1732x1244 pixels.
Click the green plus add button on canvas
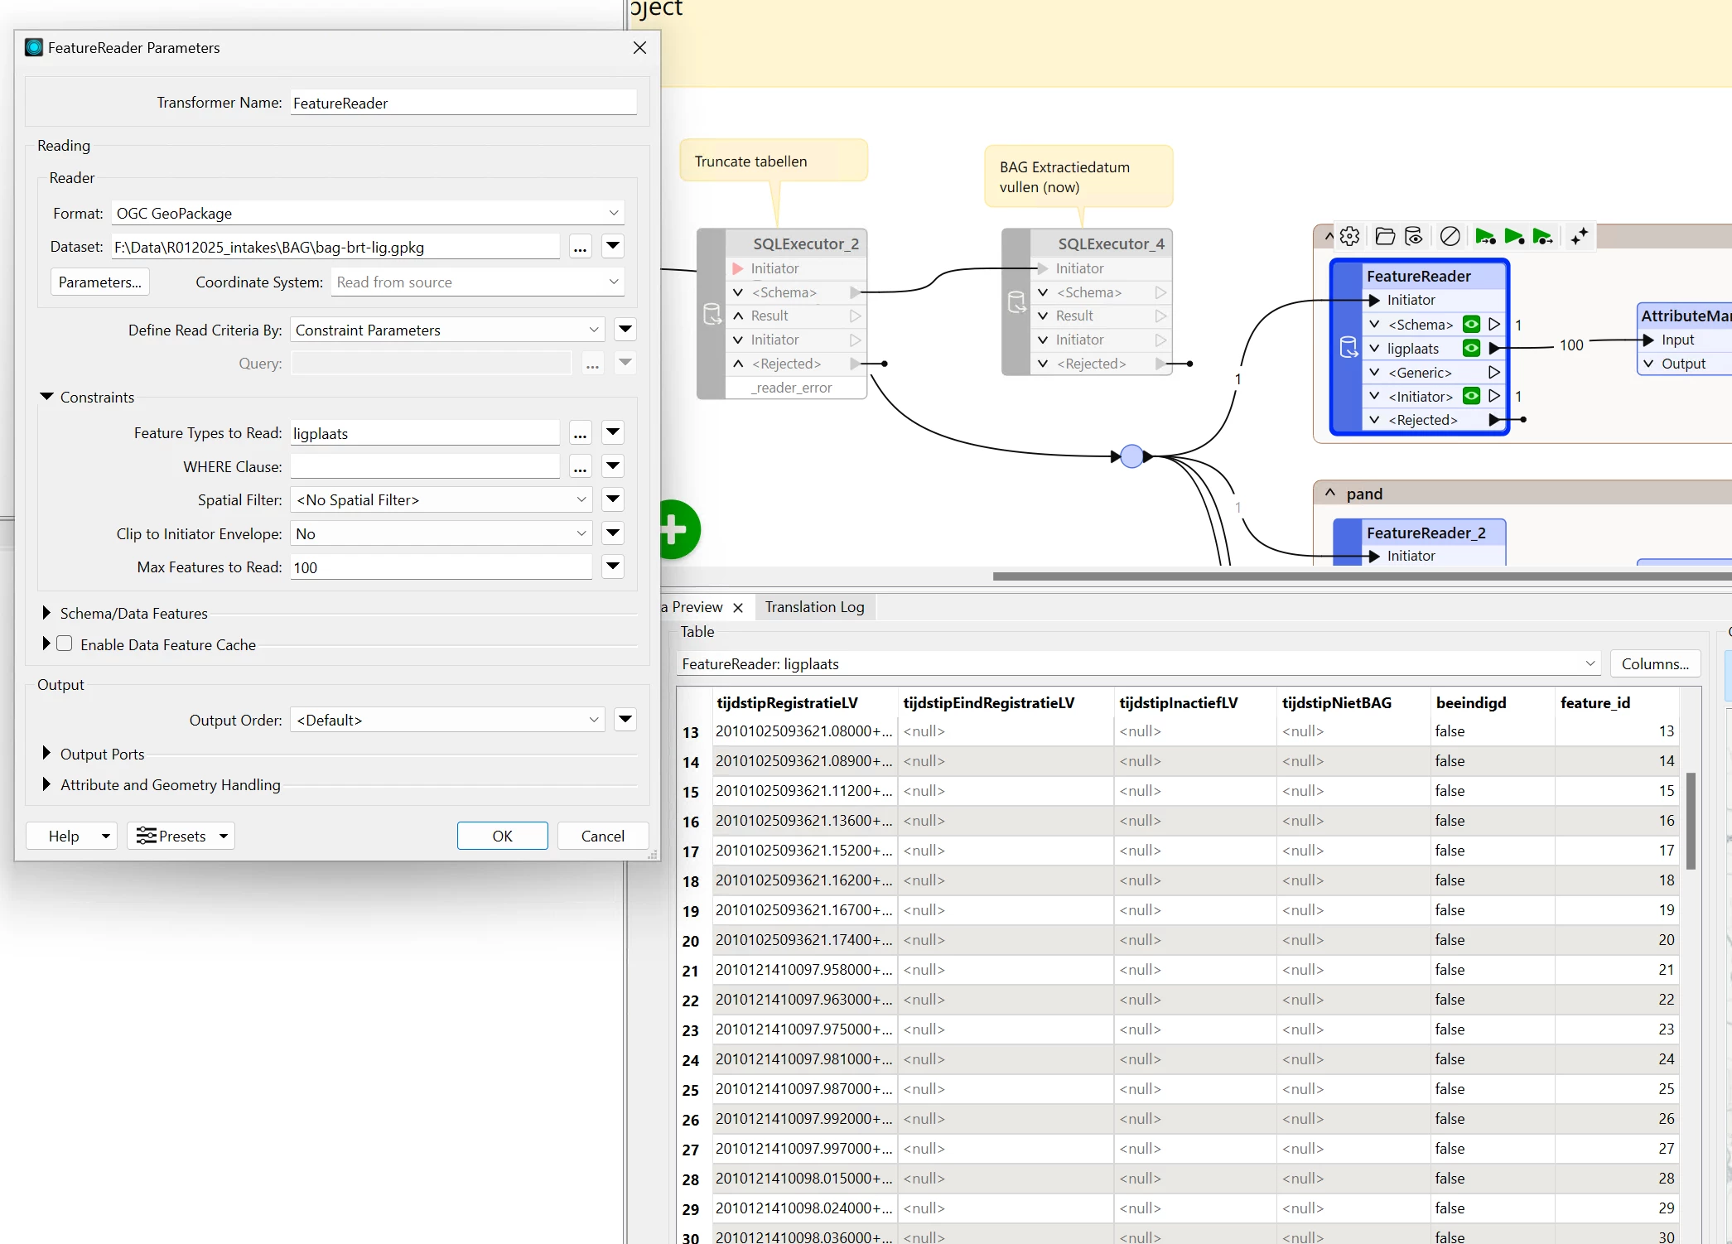[x=675, y=529]
